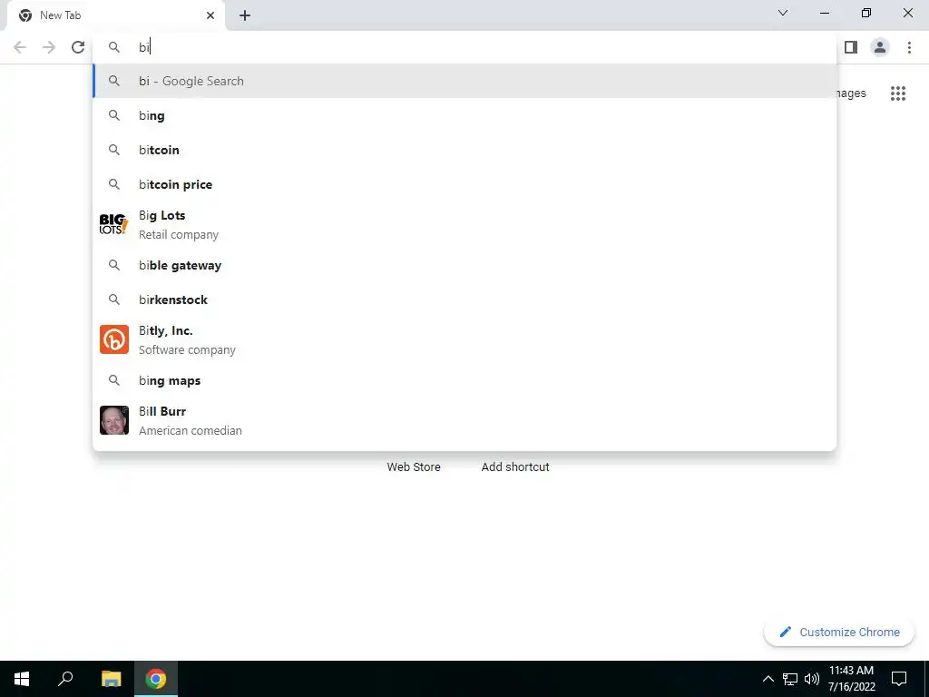Image resolution: width=929 pixels, height=697 pixels.
Task: Open the Chrome three-dot menu
Action: (x=909, y=47)
